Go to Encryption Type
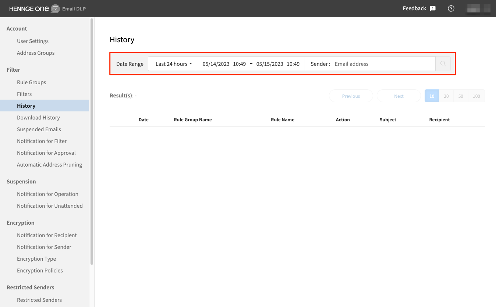 tap(36, 259)
